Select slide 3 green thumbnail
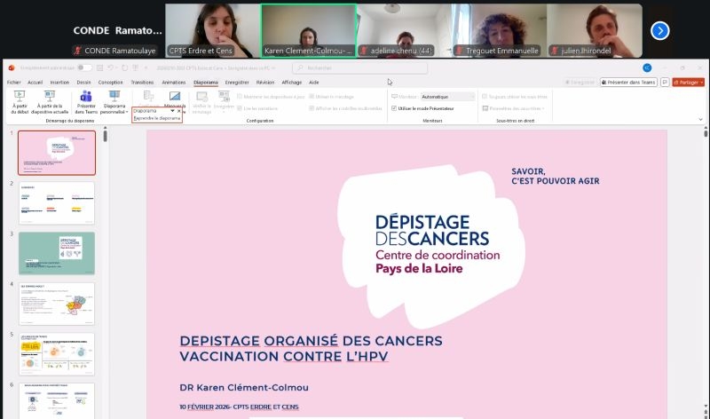 [x=57, y=253]
